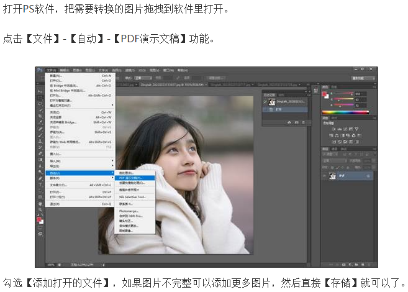Select Photomerge from the automate submenu
This screenshot has width=408, height=292.
pos(129,211)
